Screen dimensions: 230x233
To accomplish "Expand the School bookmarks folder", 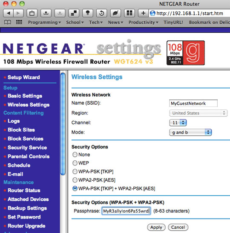I will pos(75,22).
